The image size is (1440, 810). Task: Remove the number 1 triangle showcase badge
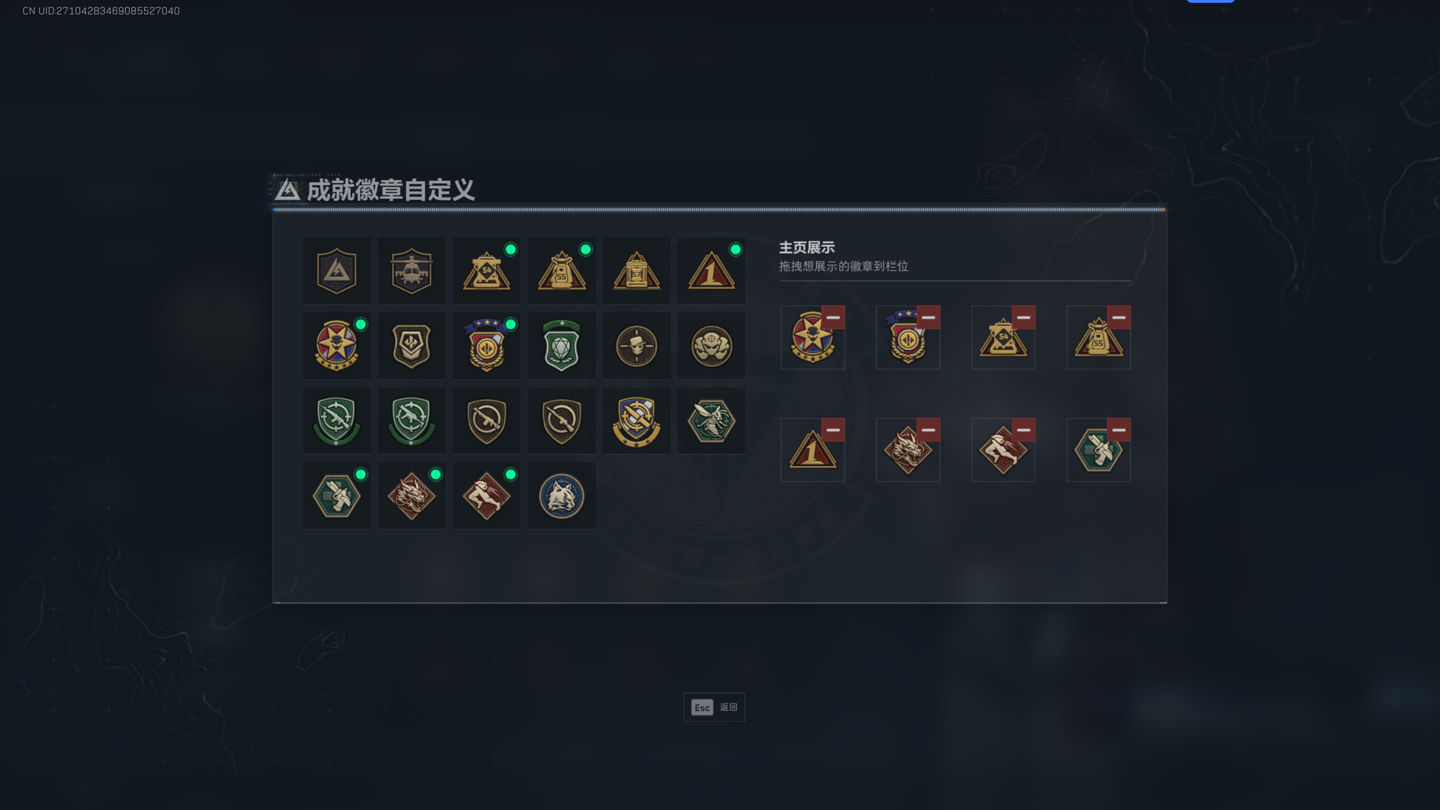pyautogui.click(x=833, y=430)
